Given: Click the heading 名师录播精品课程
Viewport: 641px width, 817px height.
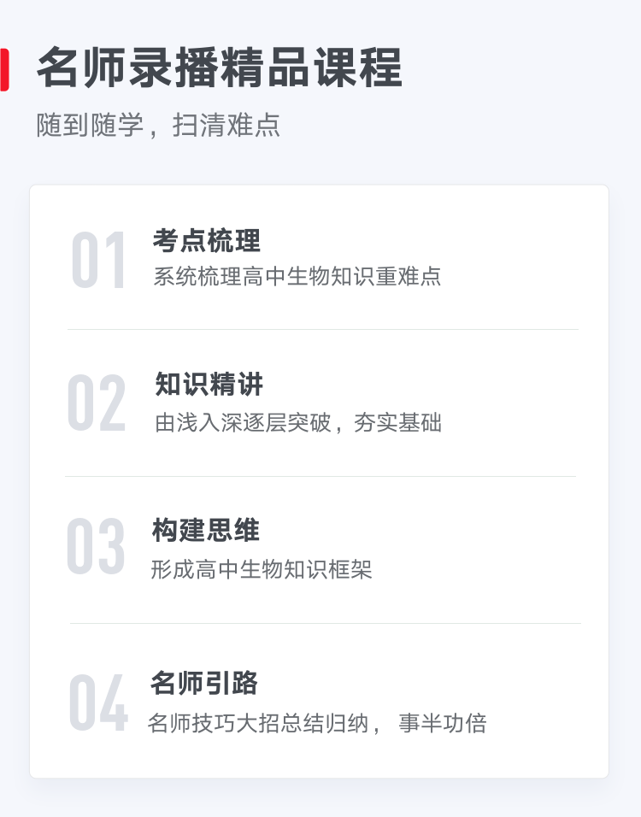Looking at the screenshot, I should [x=220, y=68].
